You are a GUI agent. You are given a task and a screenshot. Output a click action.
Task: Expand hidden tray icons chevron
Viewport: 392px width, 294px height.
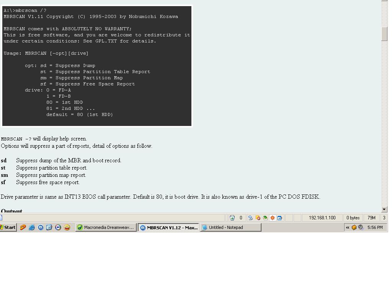[348, 227]
